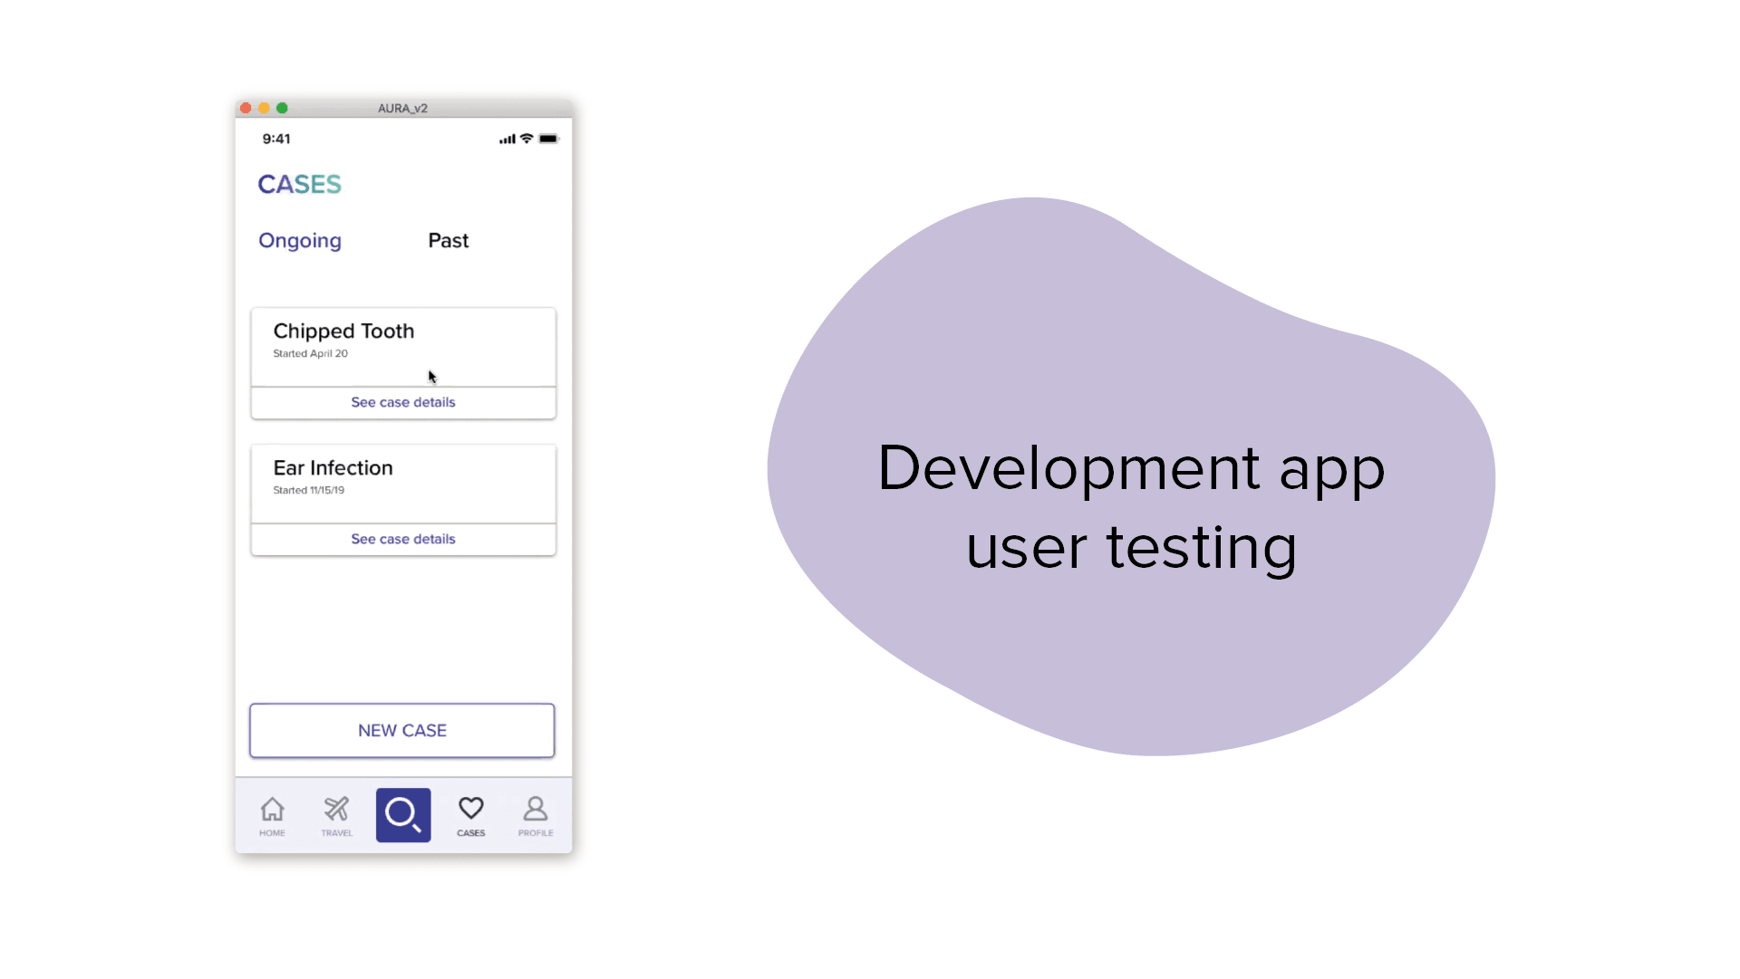Open See case details for Ear Infection
The image size is (1740, 979).
(402, 539)
